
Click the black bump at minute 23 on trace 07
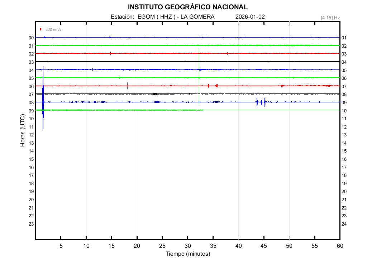[155, 94]
